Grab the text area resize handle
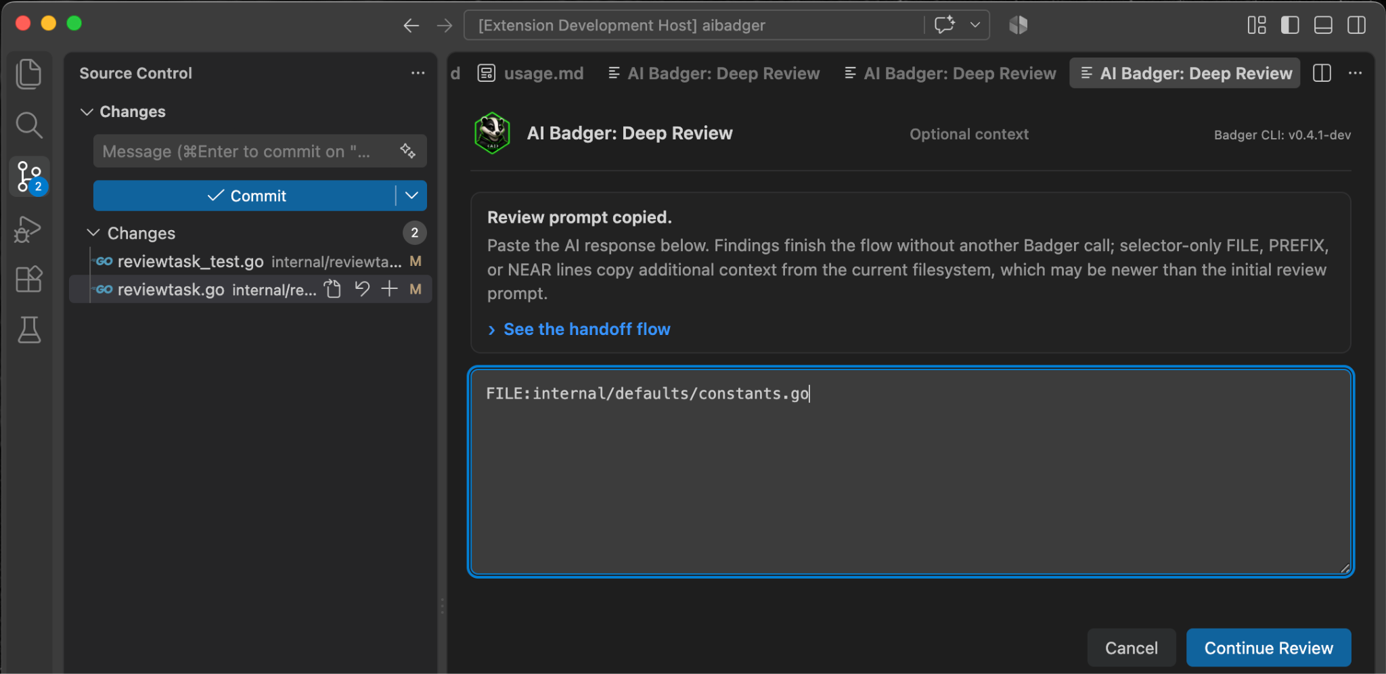 1345,568
